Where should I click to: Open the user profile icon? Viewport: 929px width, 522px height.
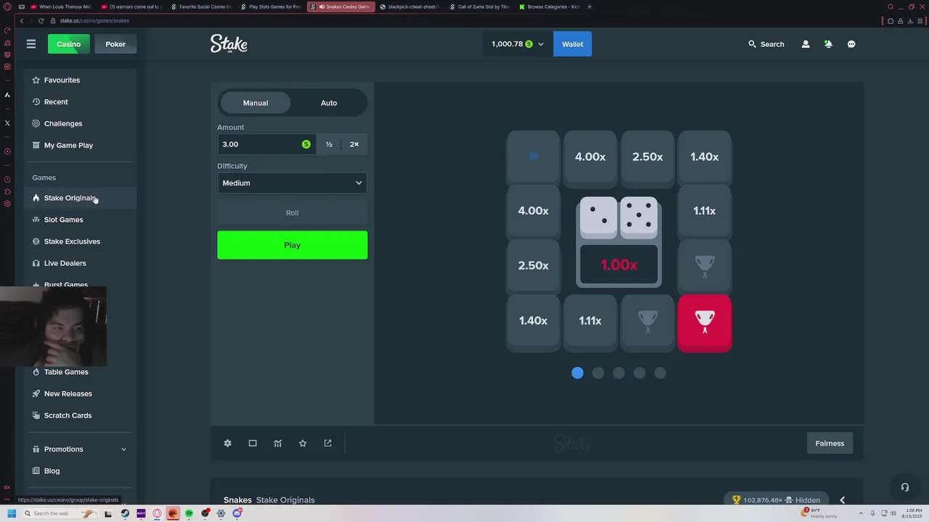(x=805, y=44)
